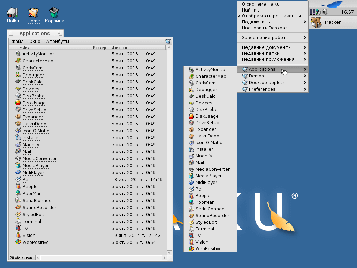This screenshot has width=357, height=268.
Task: Click vertical scrollbar up arrow
Action: (x=169, y=47)
